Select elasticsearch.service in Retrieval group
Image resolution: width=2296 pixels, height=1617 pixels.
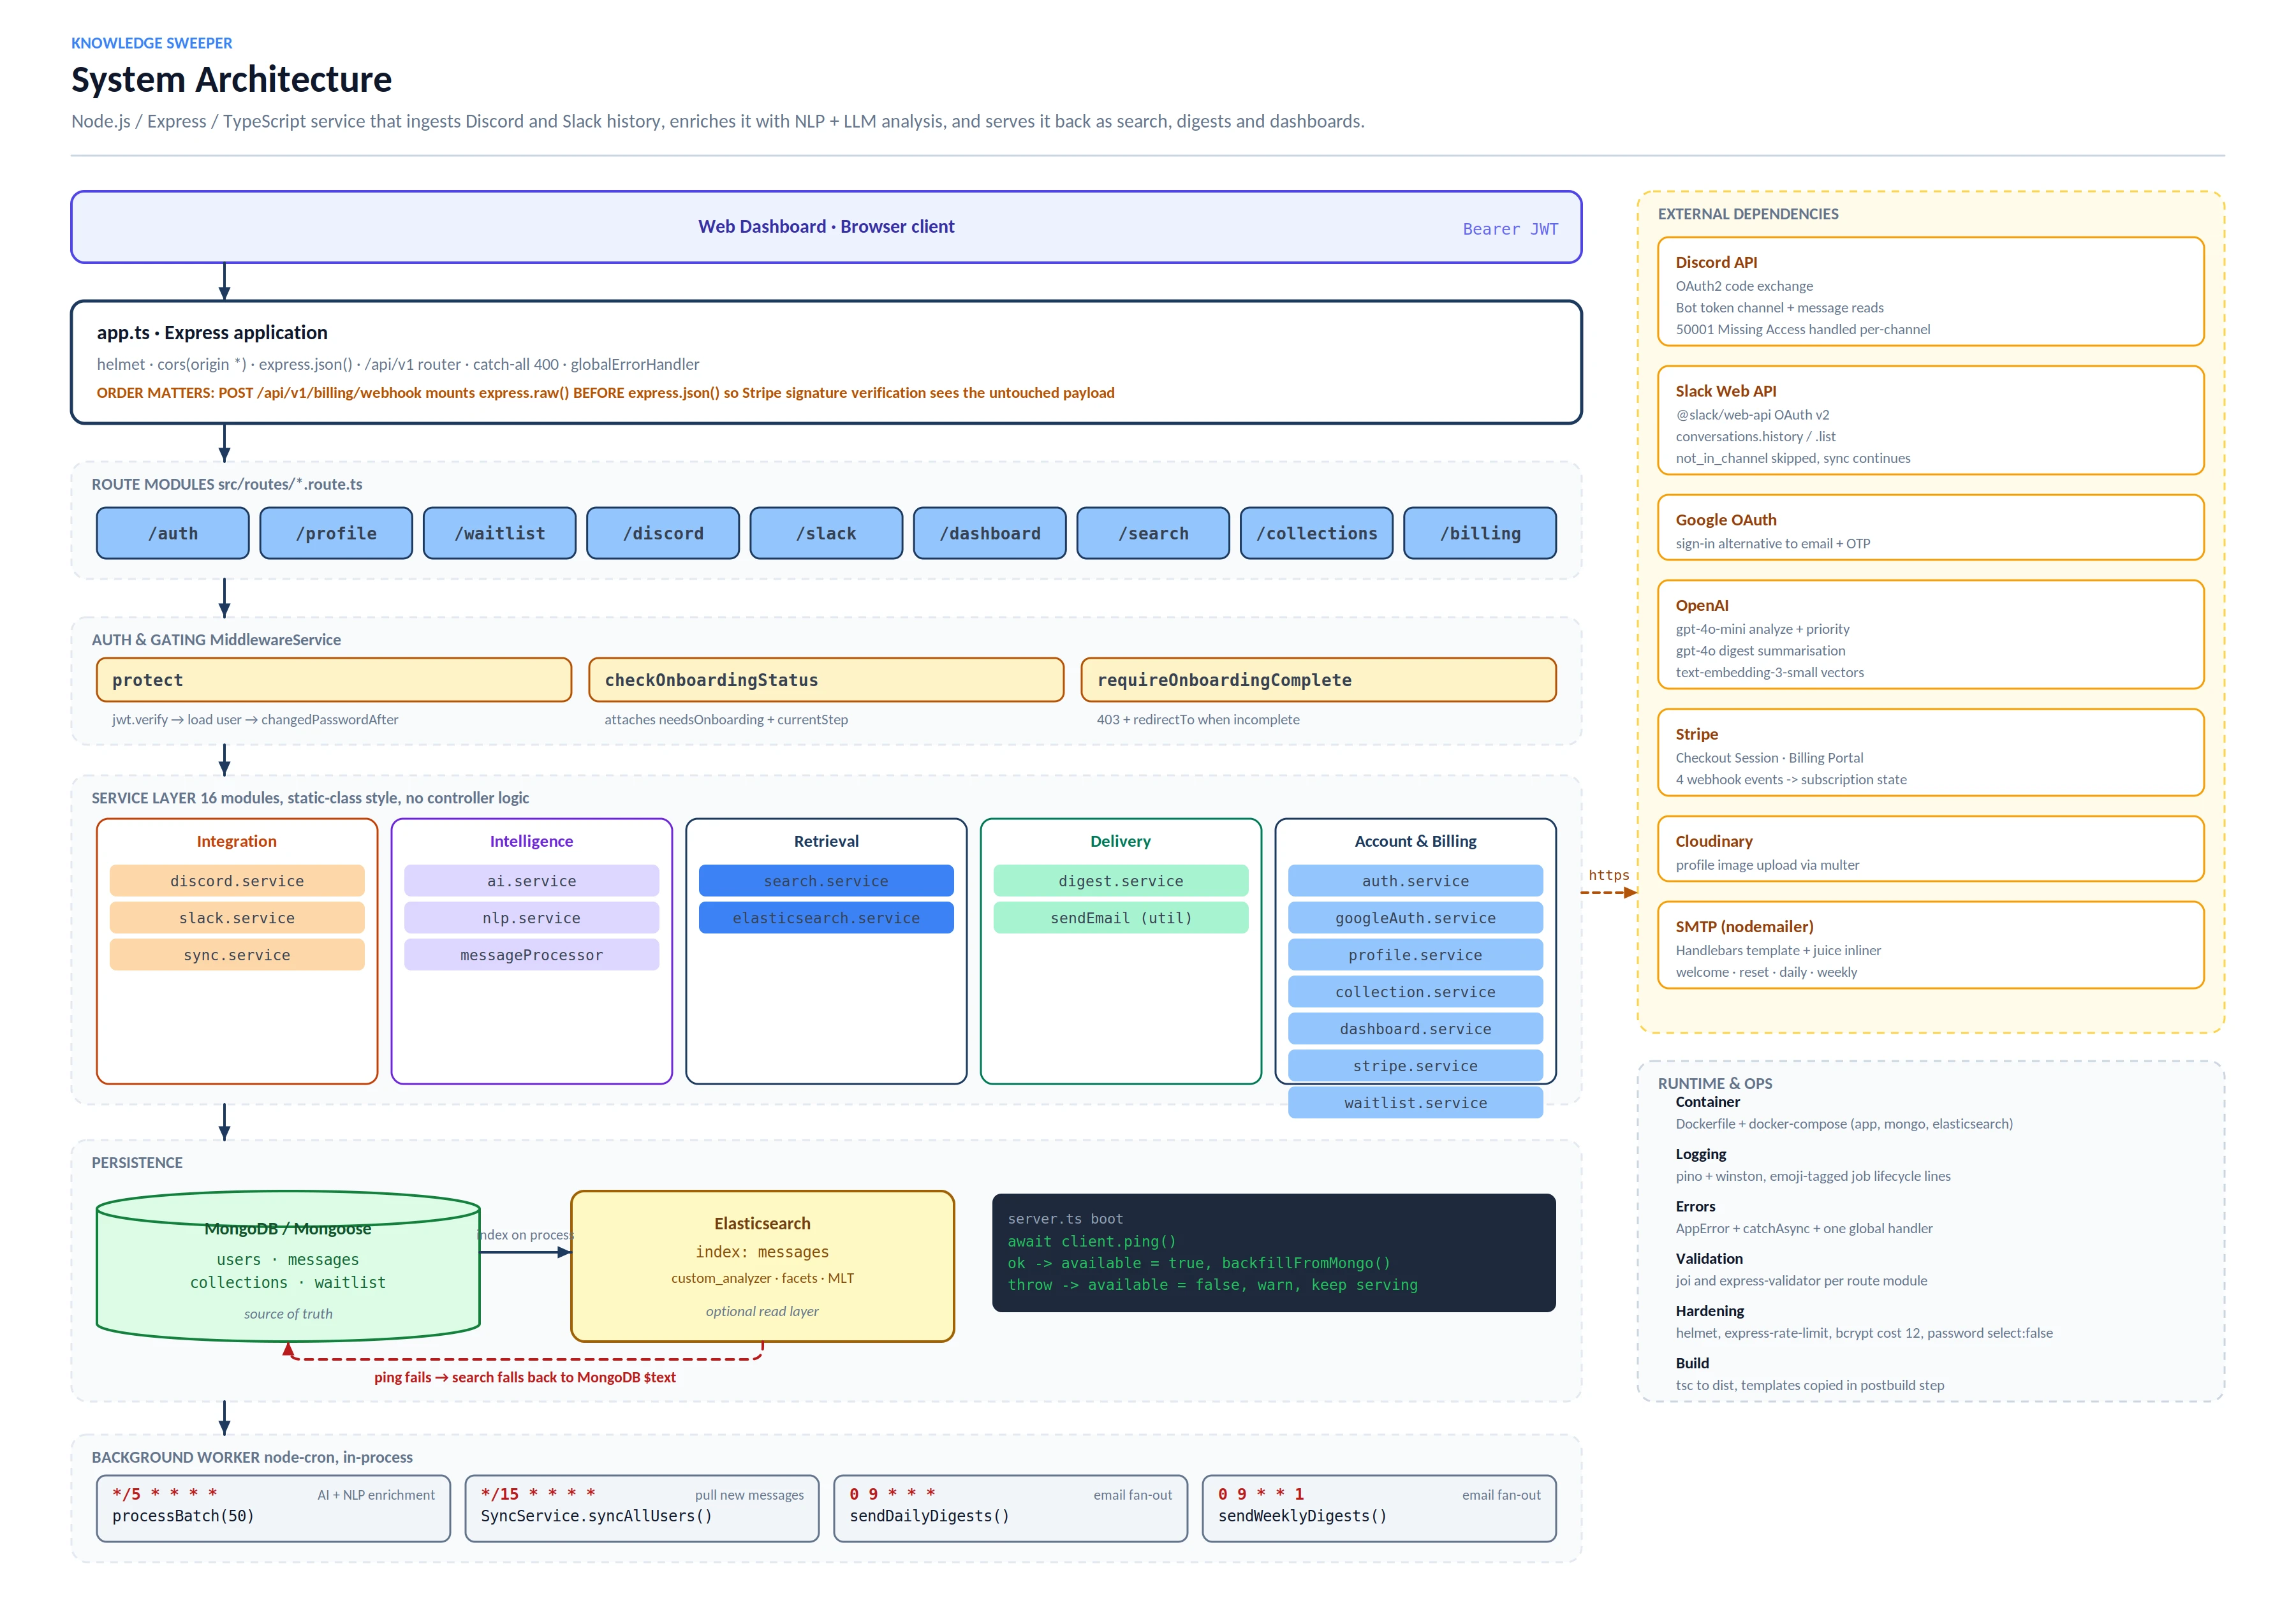click(826, 918)
